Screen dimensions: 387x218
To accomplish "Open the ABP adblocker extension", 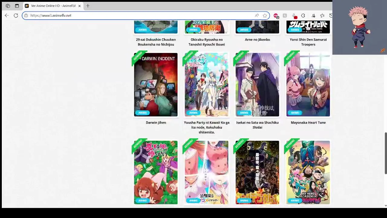I will [276, 16].
